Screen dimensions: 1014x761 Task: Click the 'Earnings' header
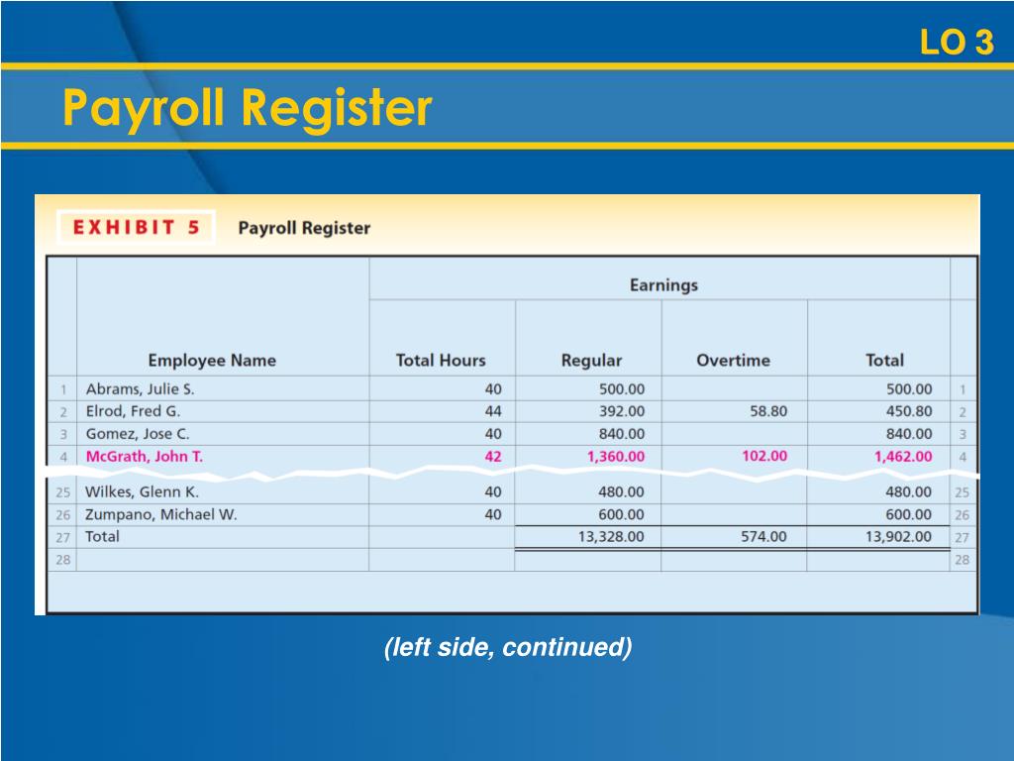tap(663, 284)
